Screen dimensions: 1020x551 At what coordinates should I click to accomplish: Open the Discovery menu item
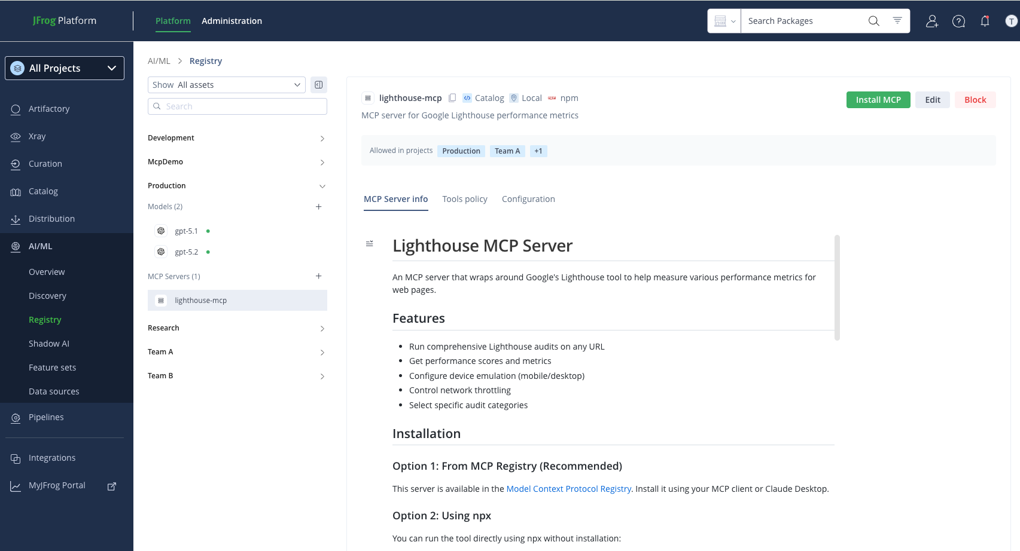tap(47, 296)
